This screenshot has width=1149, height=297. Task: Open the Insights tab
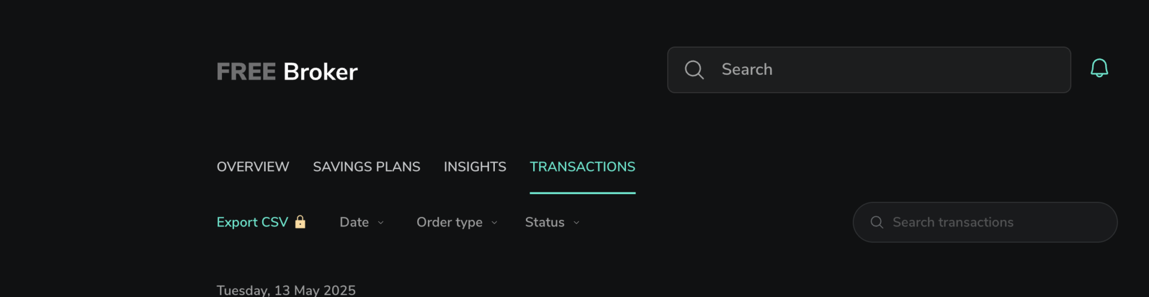pyautogui.click(x=475, y=167)
